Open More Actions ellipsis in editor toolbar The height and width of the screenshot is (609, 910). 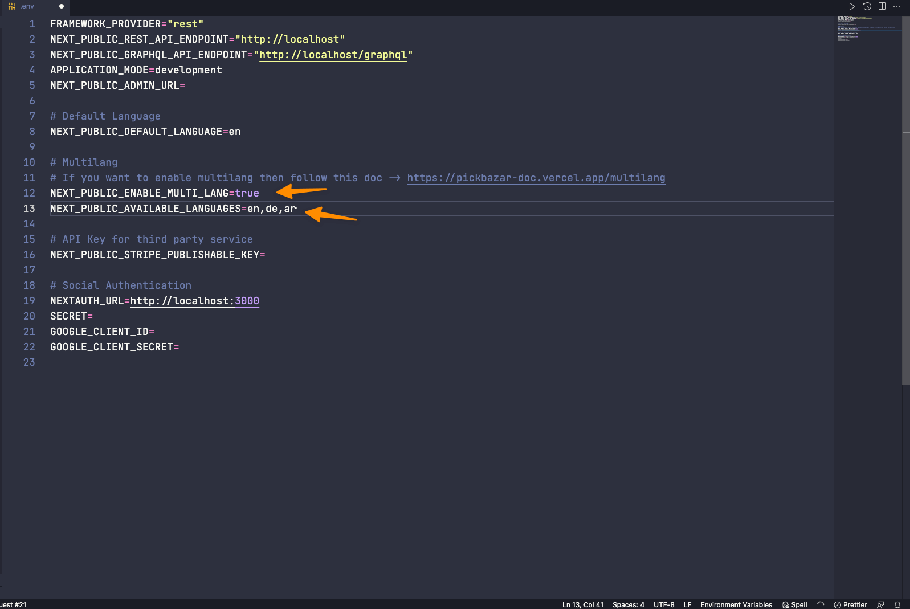point(897,6)
